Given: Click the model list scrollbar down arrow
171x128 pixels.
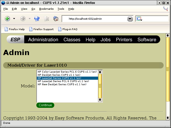Looking at the screenshot, I should click(100, 100).
